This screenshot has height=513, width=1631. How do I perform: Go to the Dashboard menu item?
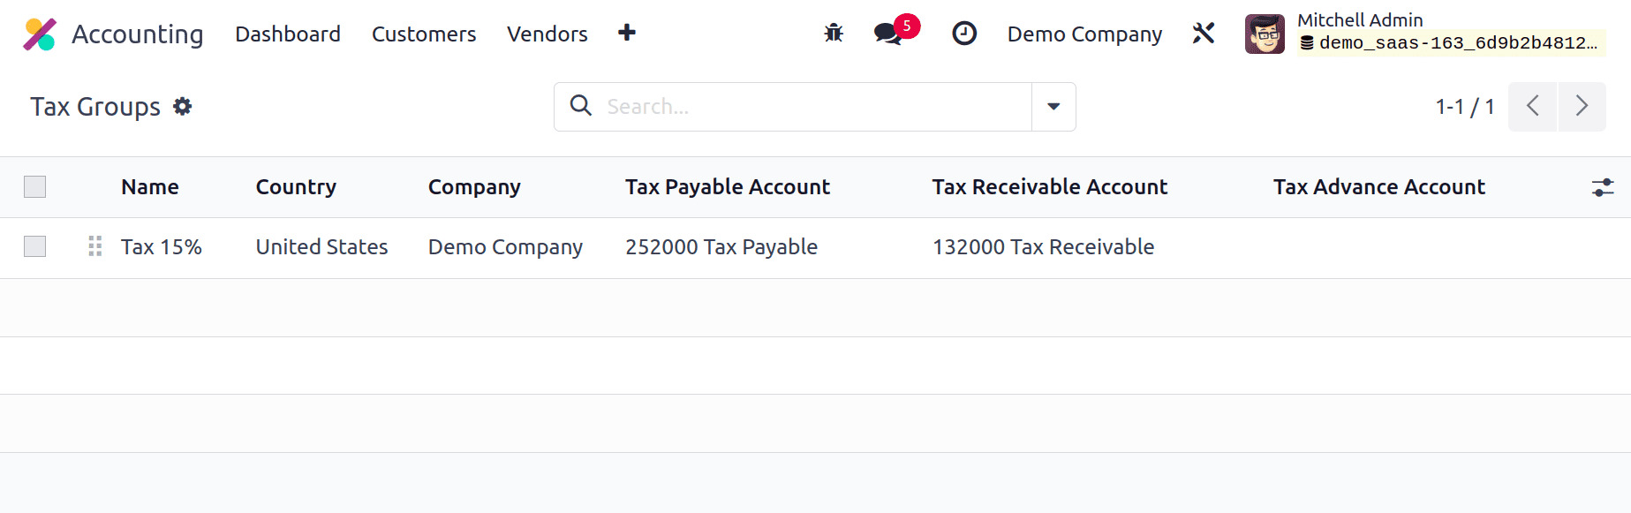[288, 34]
